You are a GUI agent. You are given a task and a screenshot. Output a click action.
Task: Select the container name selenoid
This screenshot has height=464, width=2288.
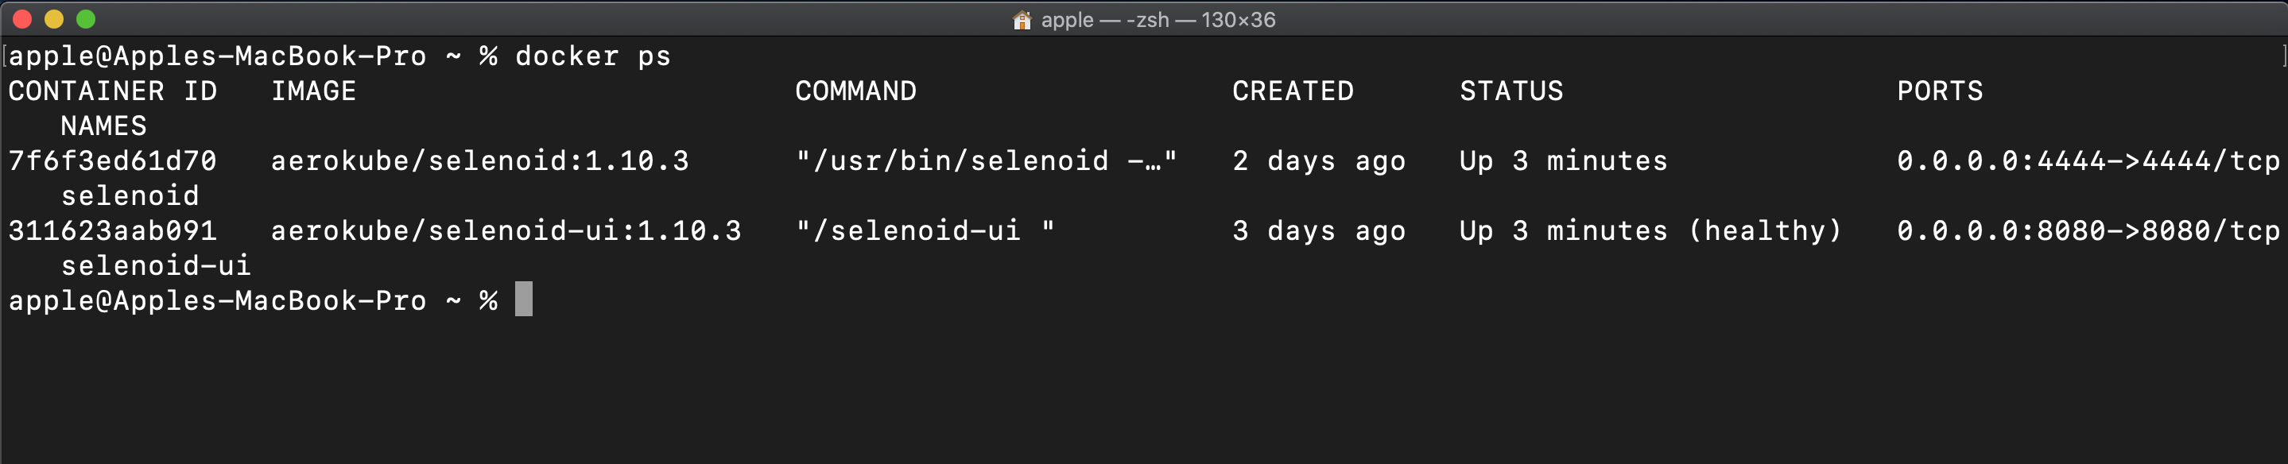130,196
